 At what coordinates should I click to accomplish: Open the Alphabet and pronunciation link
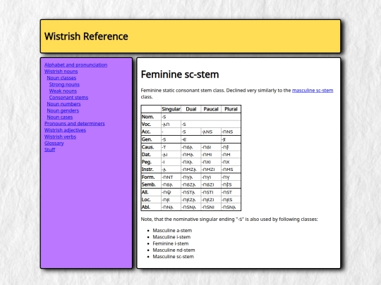point(75,65)
